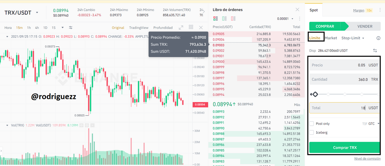Screen dimensions: 385x166
Task: Select the 4h interval
Action: point(37,28)
